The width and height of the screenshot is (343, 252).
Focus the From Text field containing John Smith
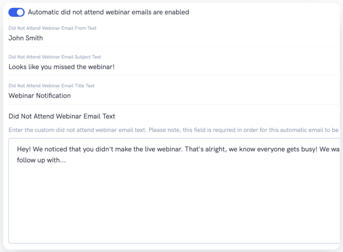(140, 38)
